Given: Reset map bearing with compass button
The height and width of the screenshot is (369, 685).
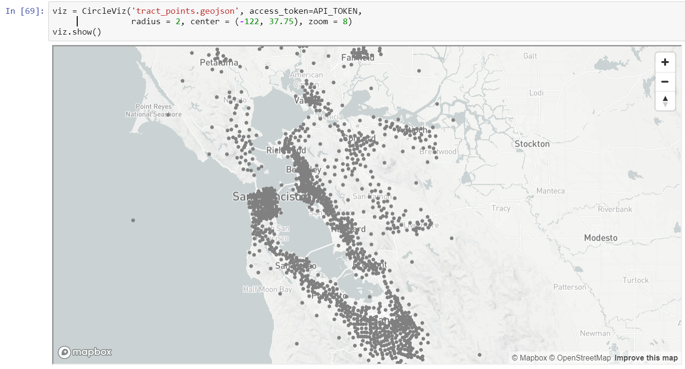Looking at the screenshot, I should pos(665,101).
